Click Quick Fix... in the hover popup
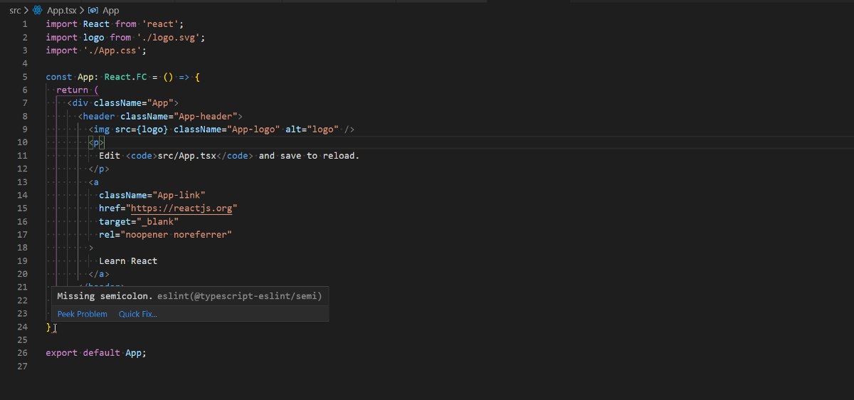The height and width of the screenshot is (400, 854). [138, 314]
